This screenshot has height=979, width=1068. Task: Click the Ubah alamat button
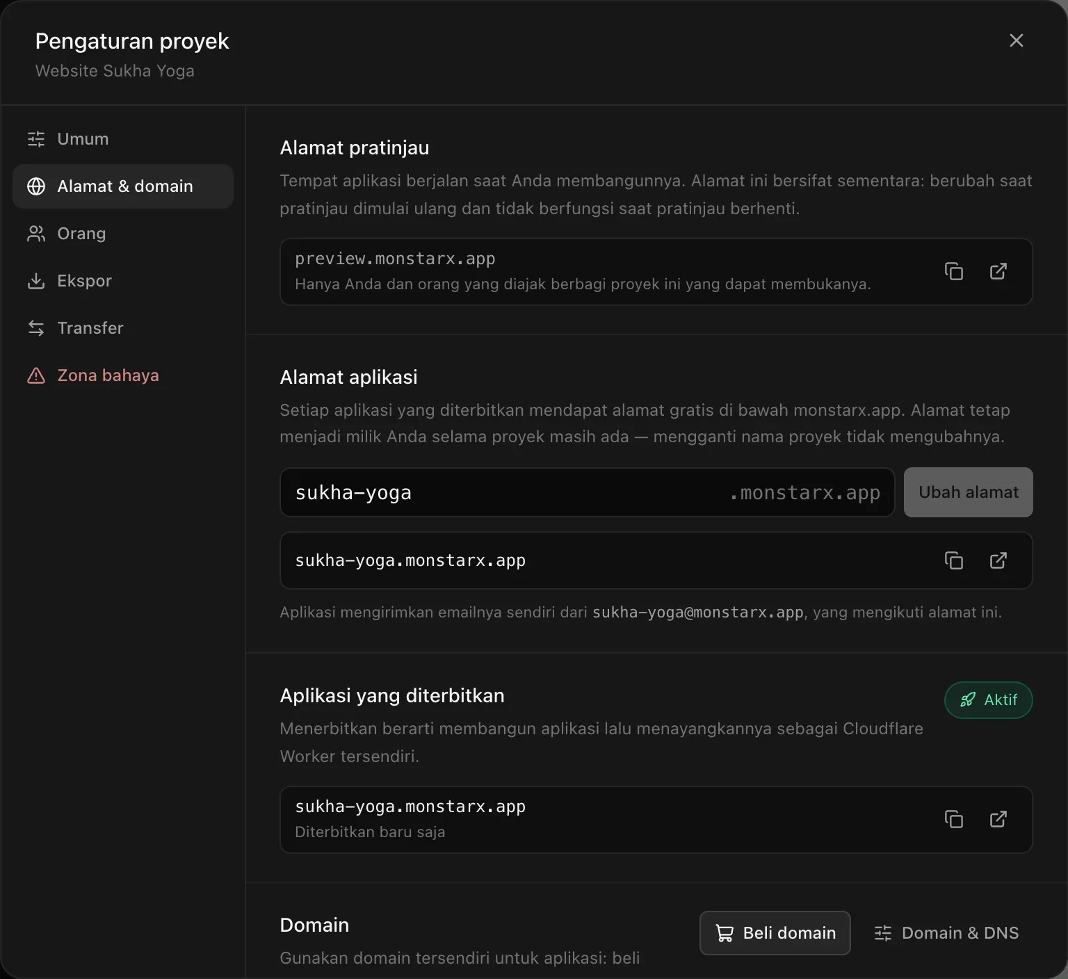tap(968, 492)
